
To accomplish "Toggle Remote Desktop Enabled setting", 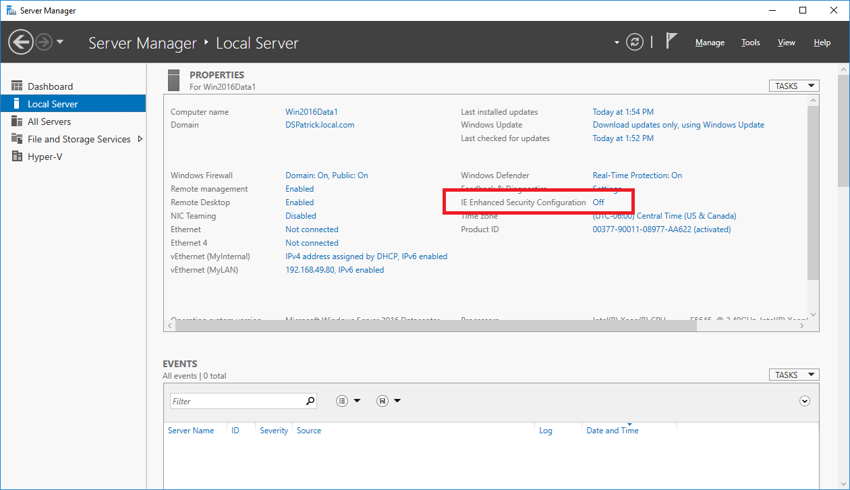I will click(x=299, y=202).
